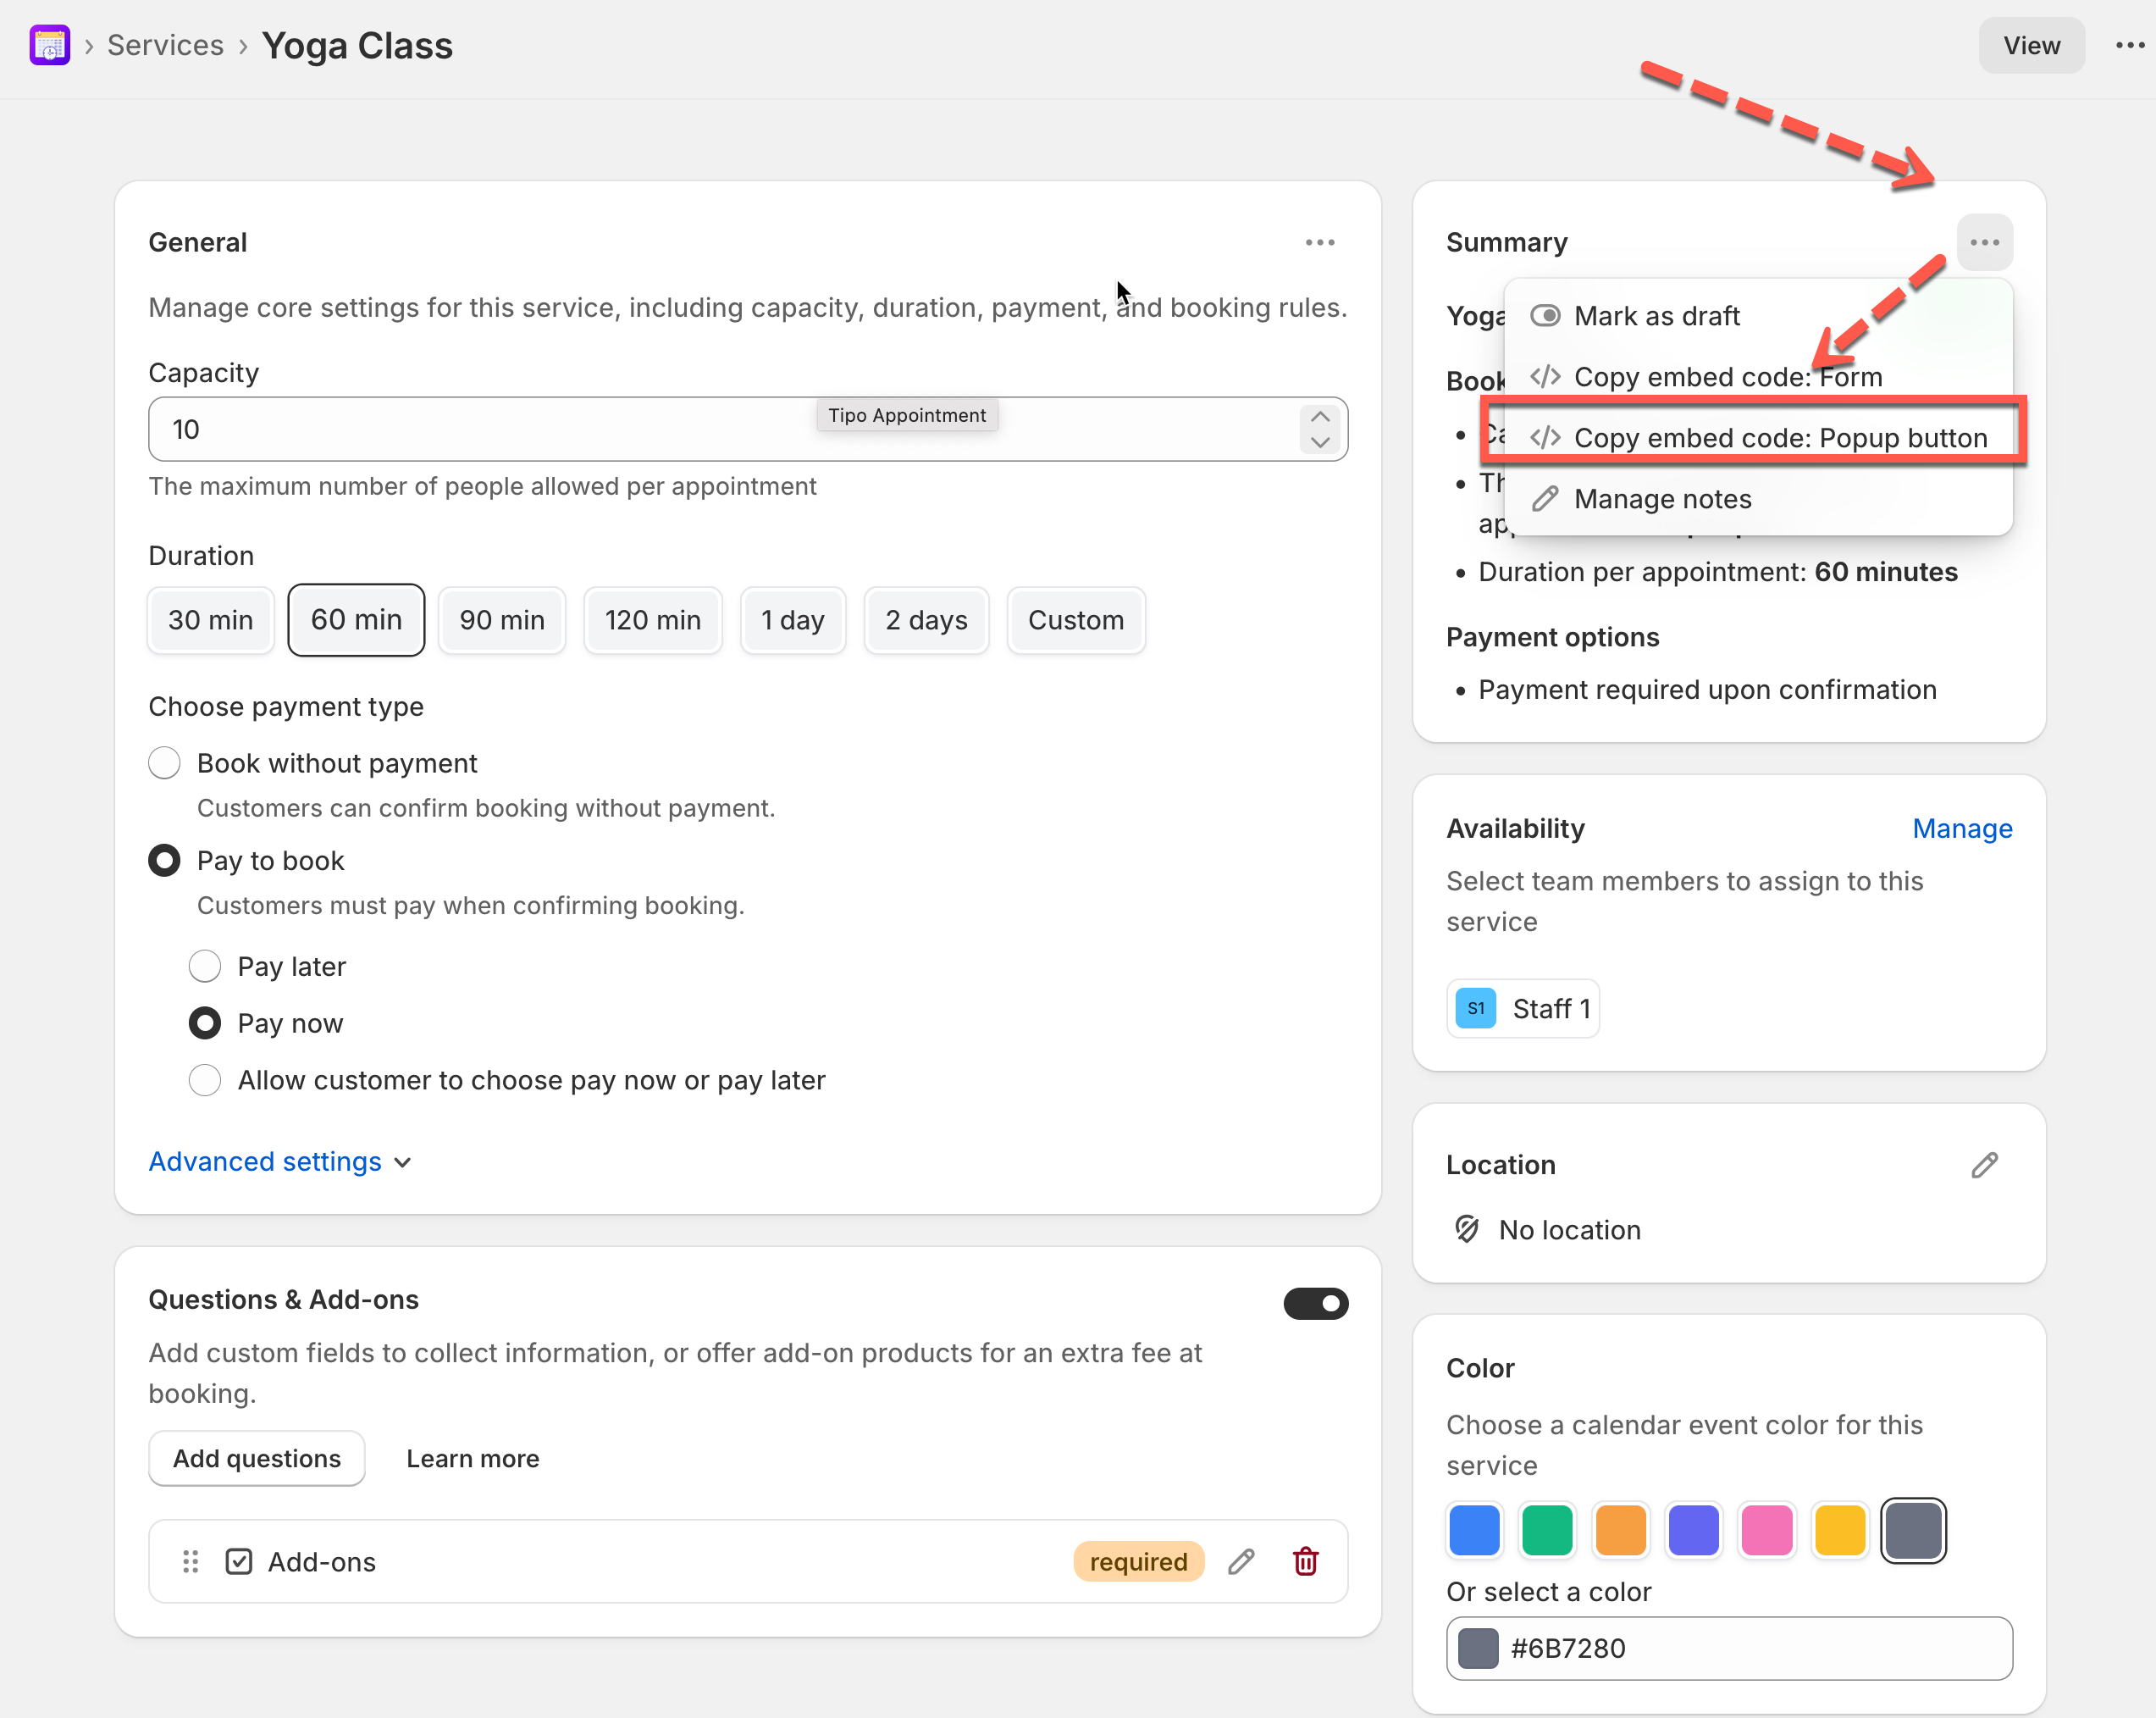This screenshot has height=1718, width=2156.
Task: Select the Book without payment option
Action: pos(164,763)
